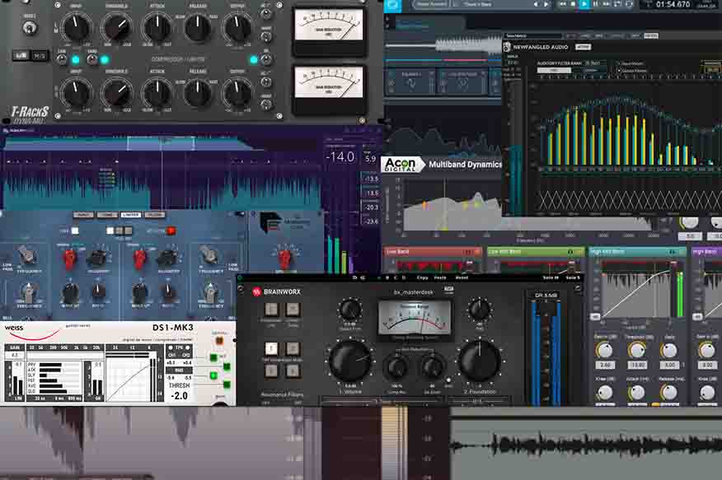
Task: Open the Limiter tab in blue plugin
Action: pyautogui.click(x=131, y=215)
